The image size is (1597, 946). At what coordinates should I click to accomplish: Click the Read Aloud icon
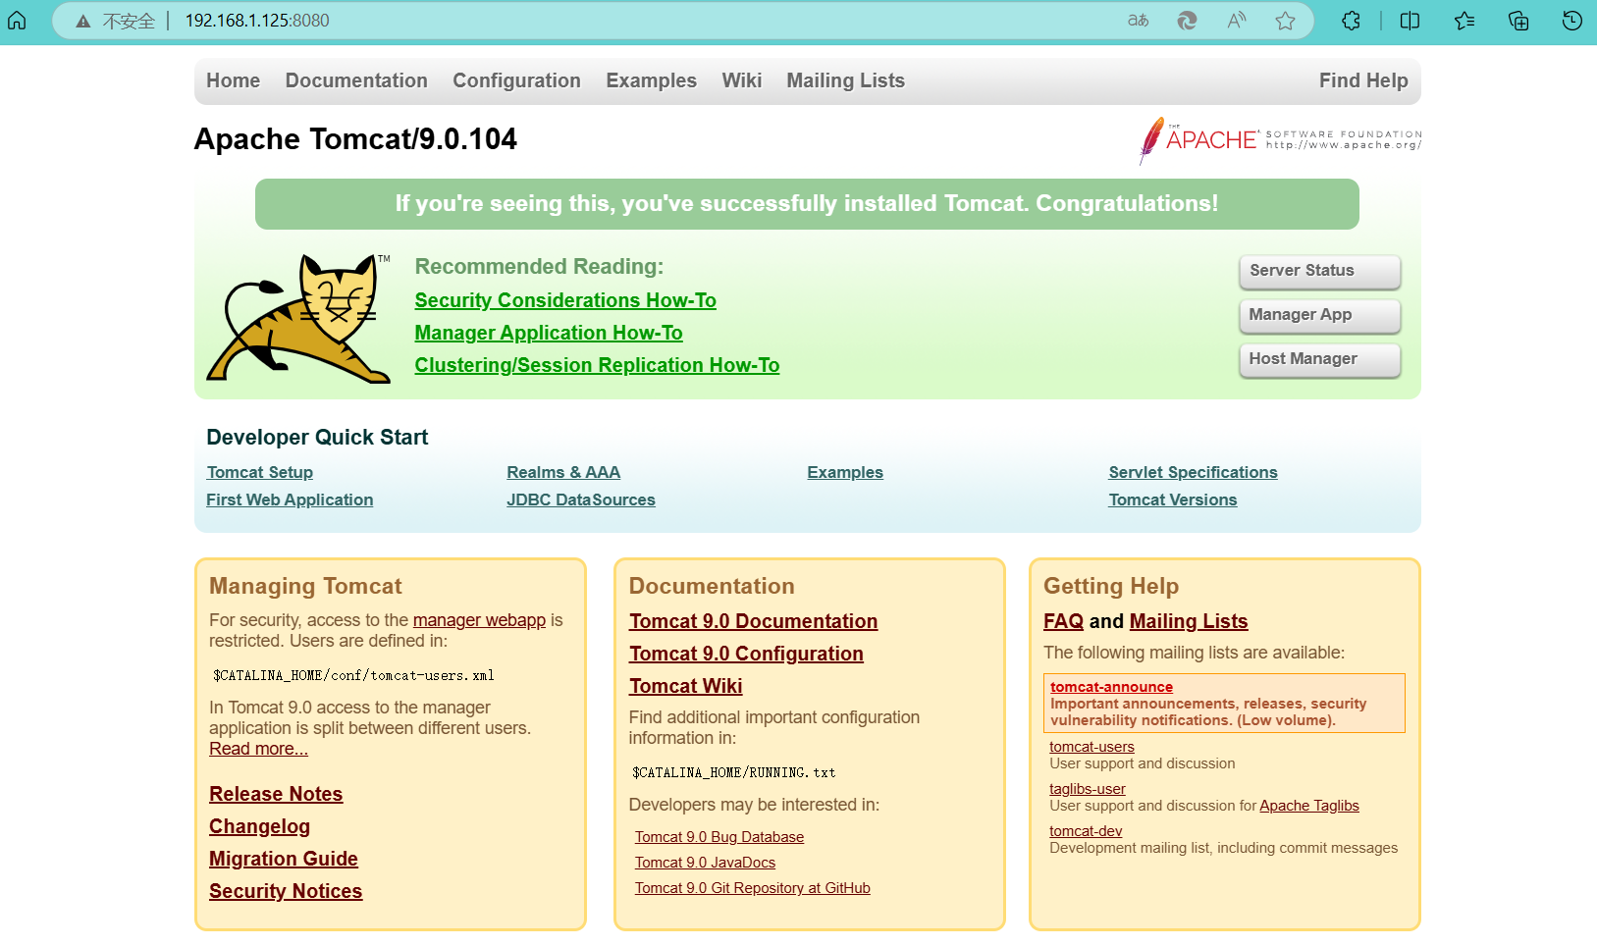[1237, 21]
